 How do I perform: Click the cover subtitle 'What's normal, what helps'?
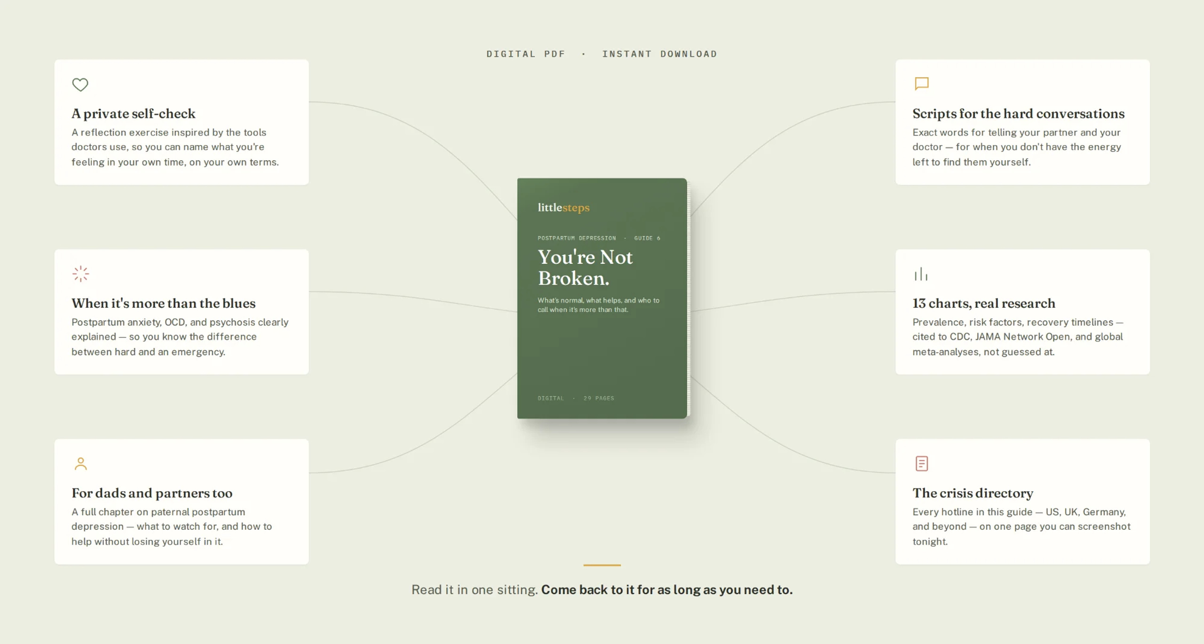point(598,305)
